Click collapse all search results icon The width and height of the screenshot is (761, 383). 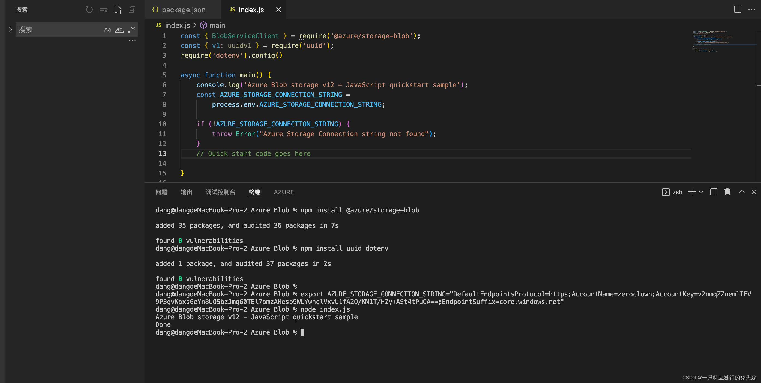pyautogui.click(x=132, y=10)
